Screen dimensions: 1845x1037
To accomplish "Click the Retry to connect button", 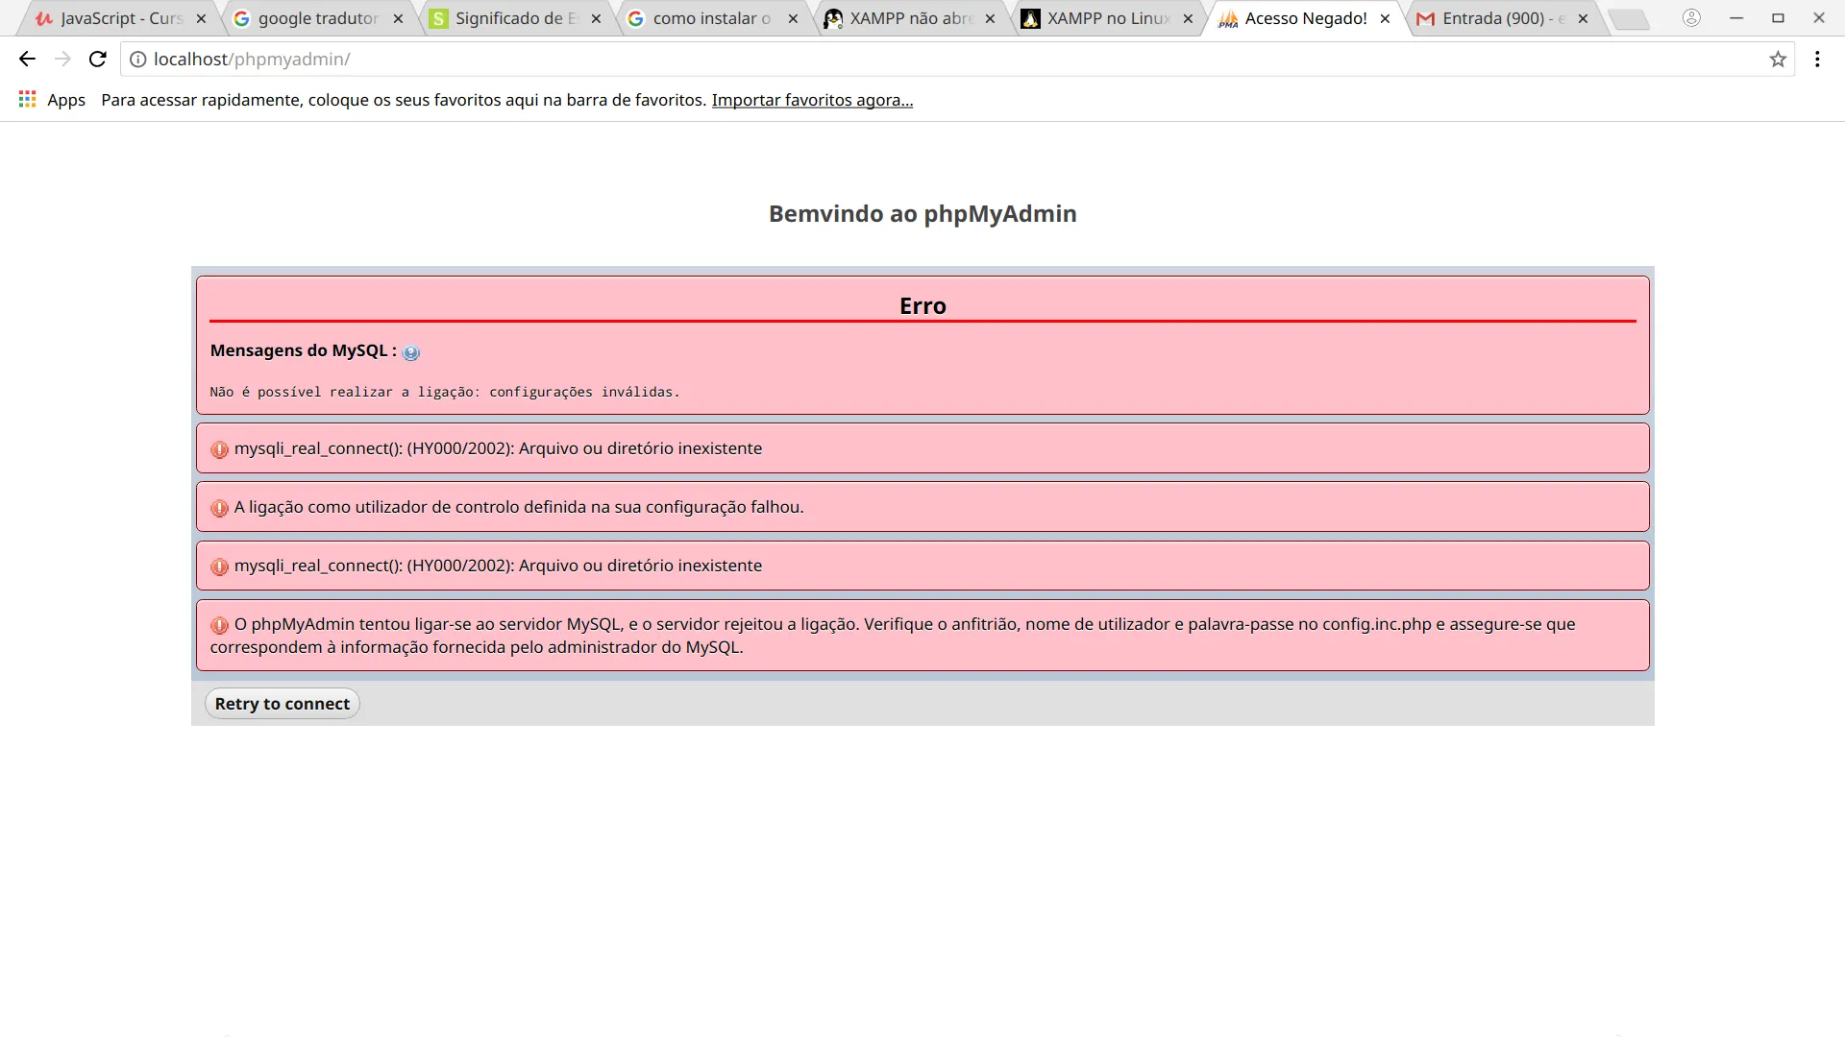I will coord(282,704).
